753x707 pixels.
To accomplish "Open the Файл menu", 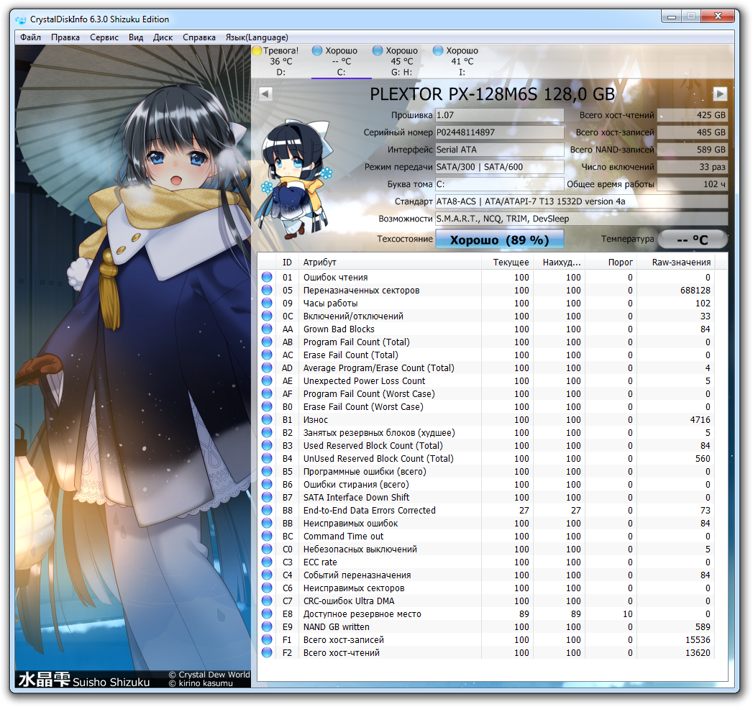I will [30, 37].
